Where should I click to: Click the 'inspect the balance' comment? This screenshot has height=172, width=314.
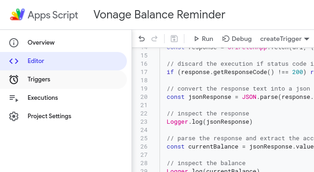click(206, 163)
